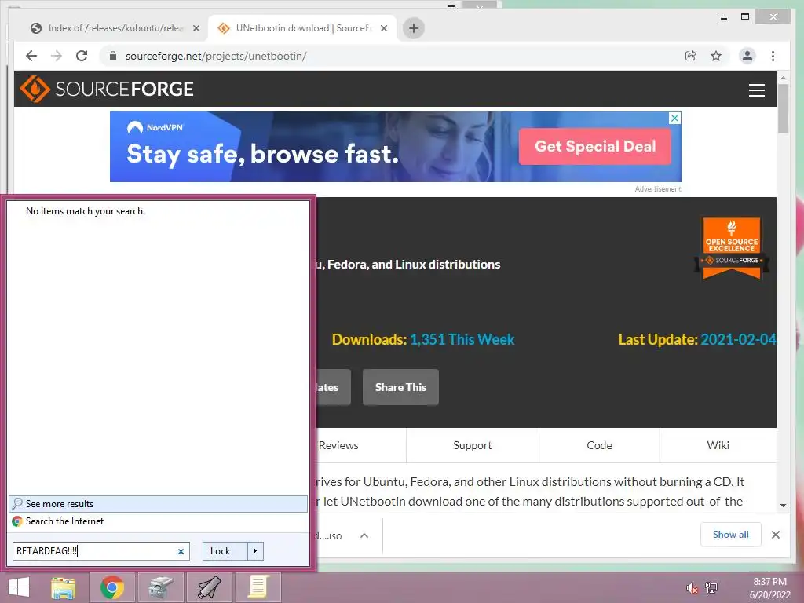This screenshot has height=603, width=804.
Task: Open a new browser tab
Action: [x=414, y=28]
